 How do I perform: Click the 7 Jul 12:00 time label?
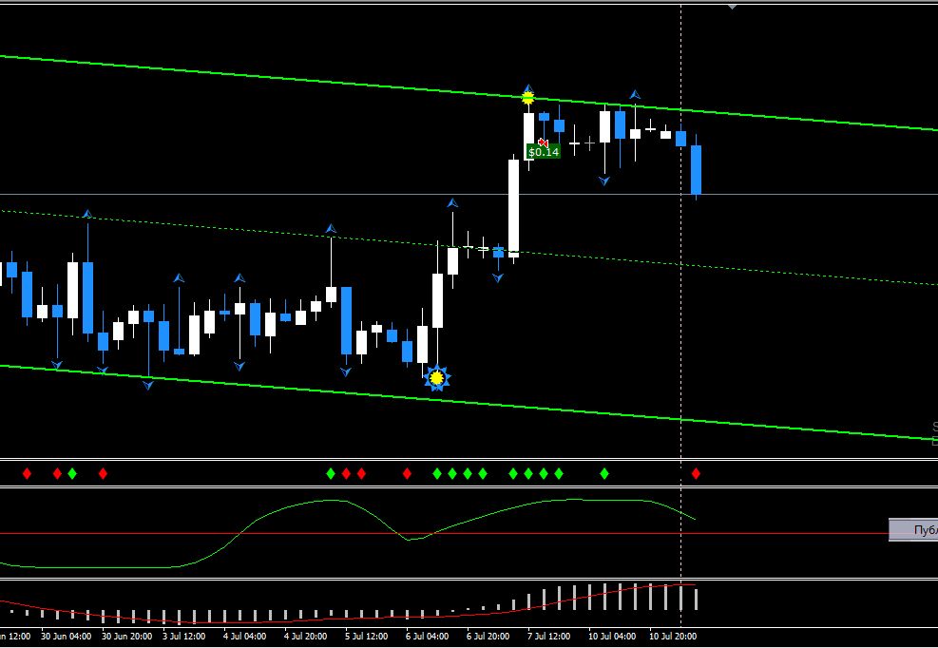pyautogui.click(x=548, y=636)
